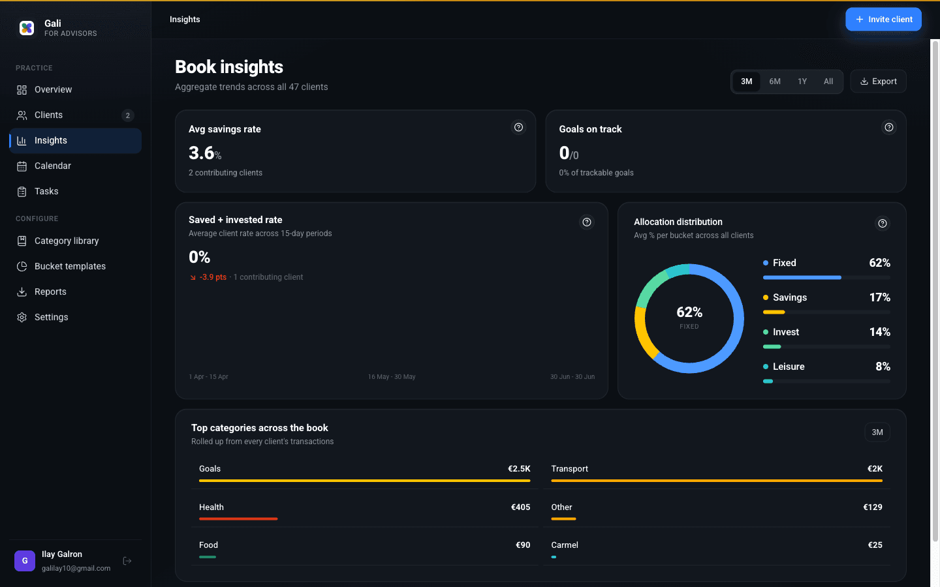Open the Calendar page
The image size is (940, 587).
point(75,166)
